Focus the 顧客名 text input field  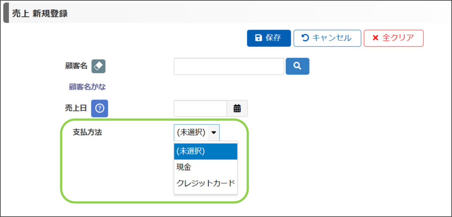(229, 66)
